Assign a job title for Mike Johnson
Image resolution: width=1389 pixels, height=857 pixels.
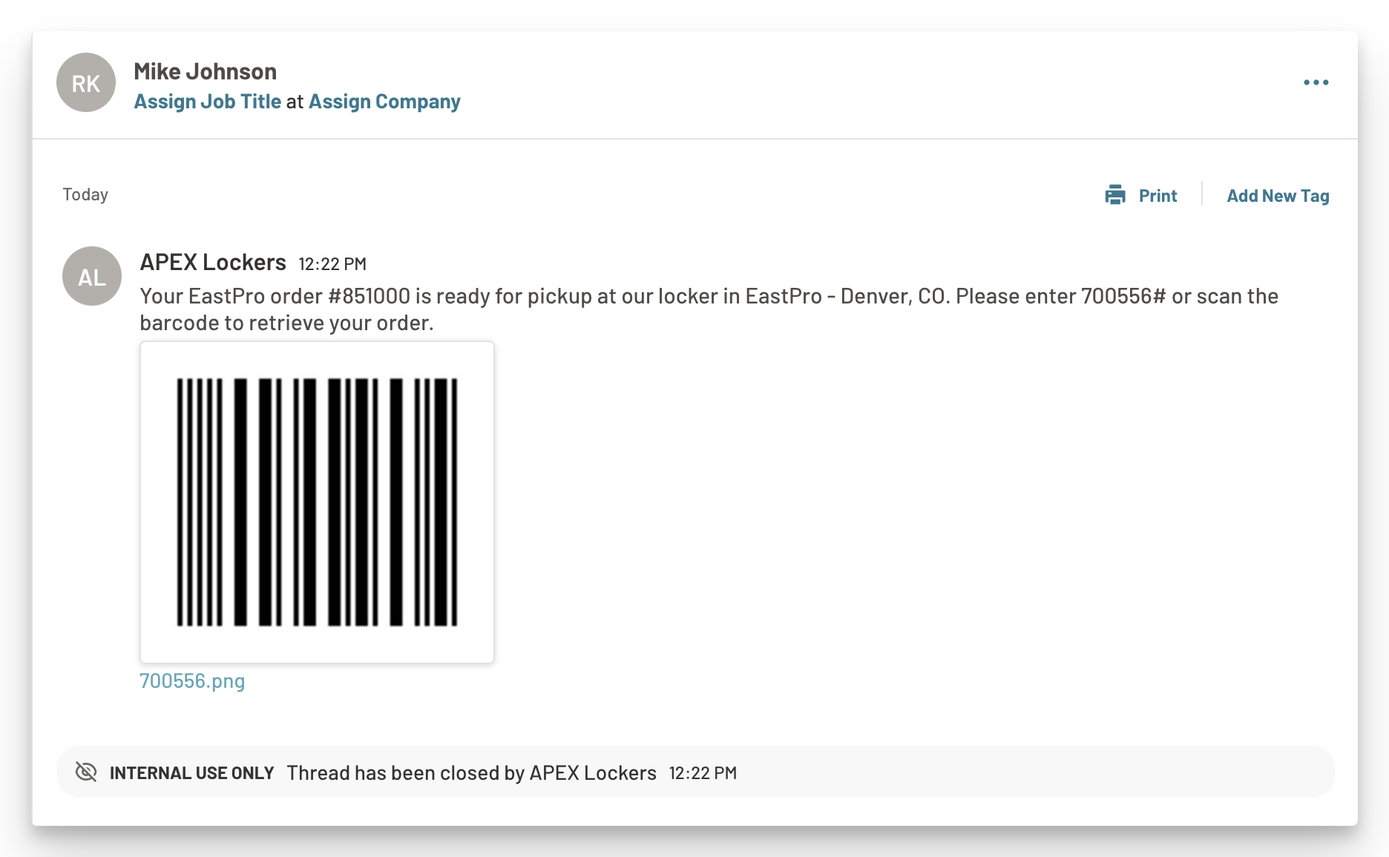[206, 101]
